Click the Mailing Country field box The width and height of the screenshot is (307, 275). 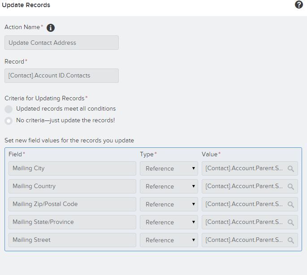coord(72,186)
